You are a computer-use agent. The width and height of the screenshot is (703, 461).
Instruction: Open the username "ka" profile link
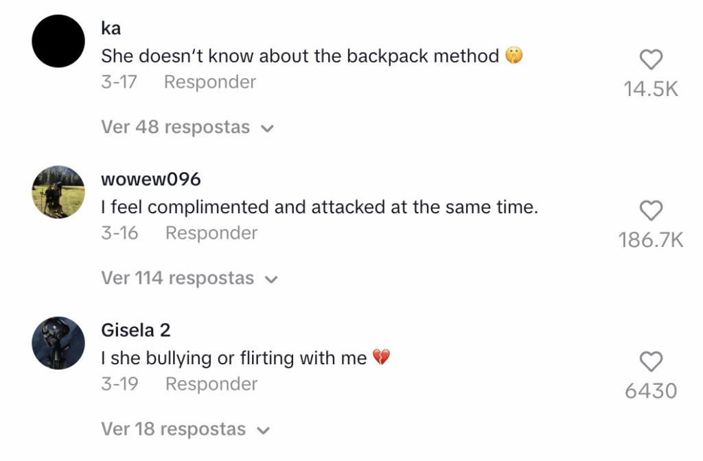pyautogui.click(x=111, y=28)
